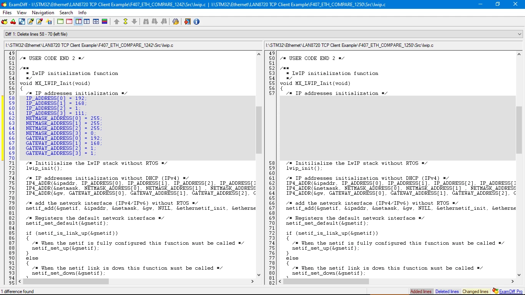Click the Find Next binoculars icon
Screen dimensions: 525x295
coord(155,22)
